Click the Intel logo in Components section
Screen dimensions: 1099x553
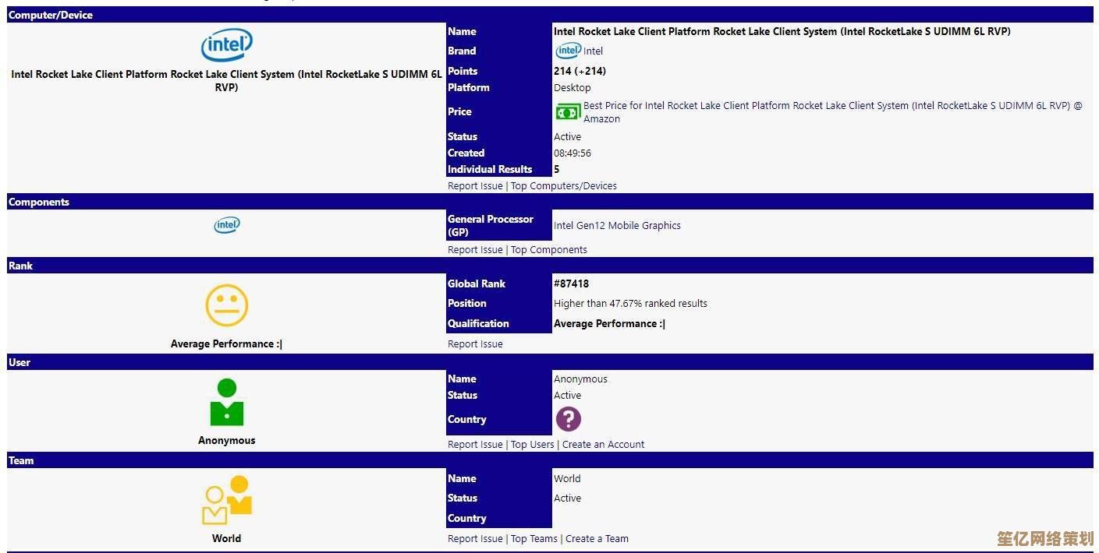point(227,225)
